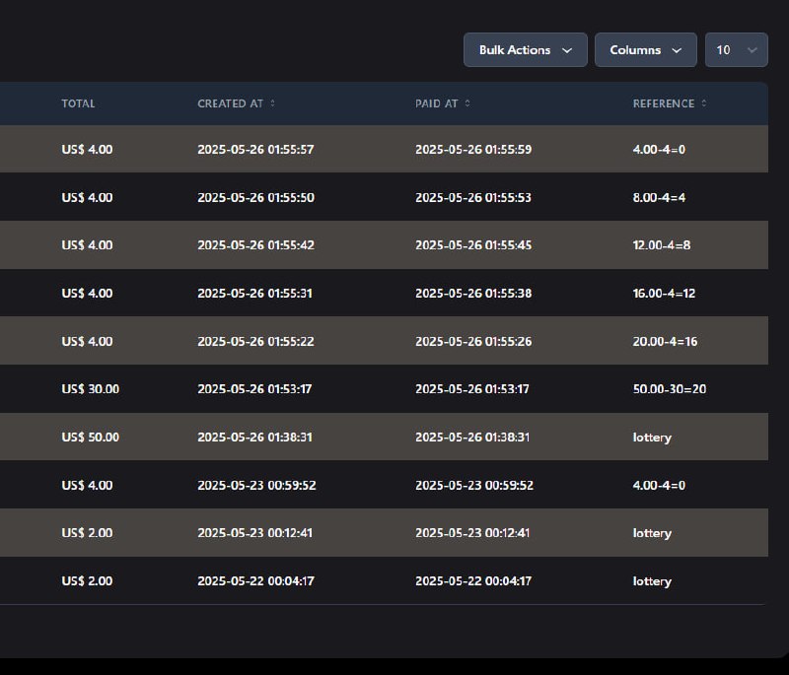Click the reference value 8.00-4=4
The width and height of the screenshot is (789, 675).
[659, 198]
